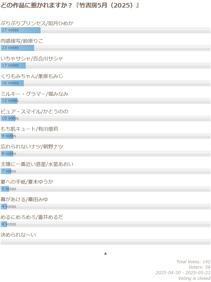The height and width of the screenshot is (282, 211).
Task: Select the ピュア・スマイル/かとうのの option label
Action: pyautogui.click(x=34, y=111)
